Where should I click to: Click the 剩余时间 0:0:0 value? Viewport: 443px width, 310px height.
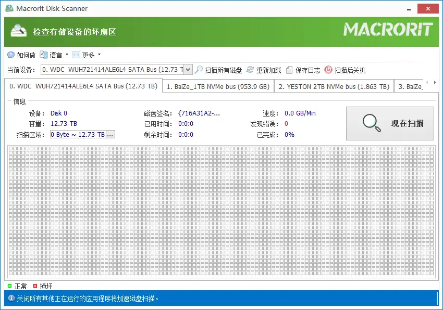[x=186, y=135]
